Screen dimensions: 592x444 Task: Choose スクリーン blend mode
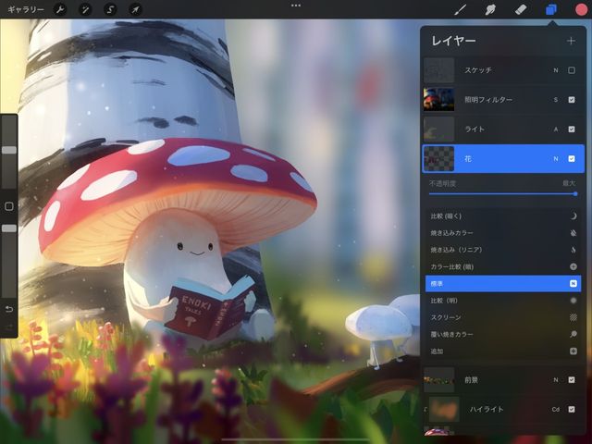[503, 317]
